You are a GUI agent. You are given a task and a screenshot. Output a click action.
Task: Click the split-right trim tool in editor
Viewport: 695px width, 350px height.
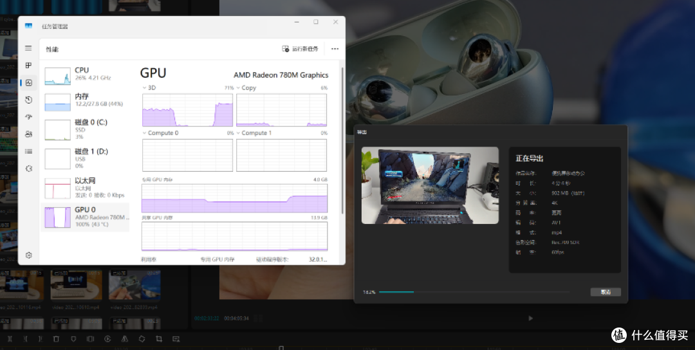[40, 339]
